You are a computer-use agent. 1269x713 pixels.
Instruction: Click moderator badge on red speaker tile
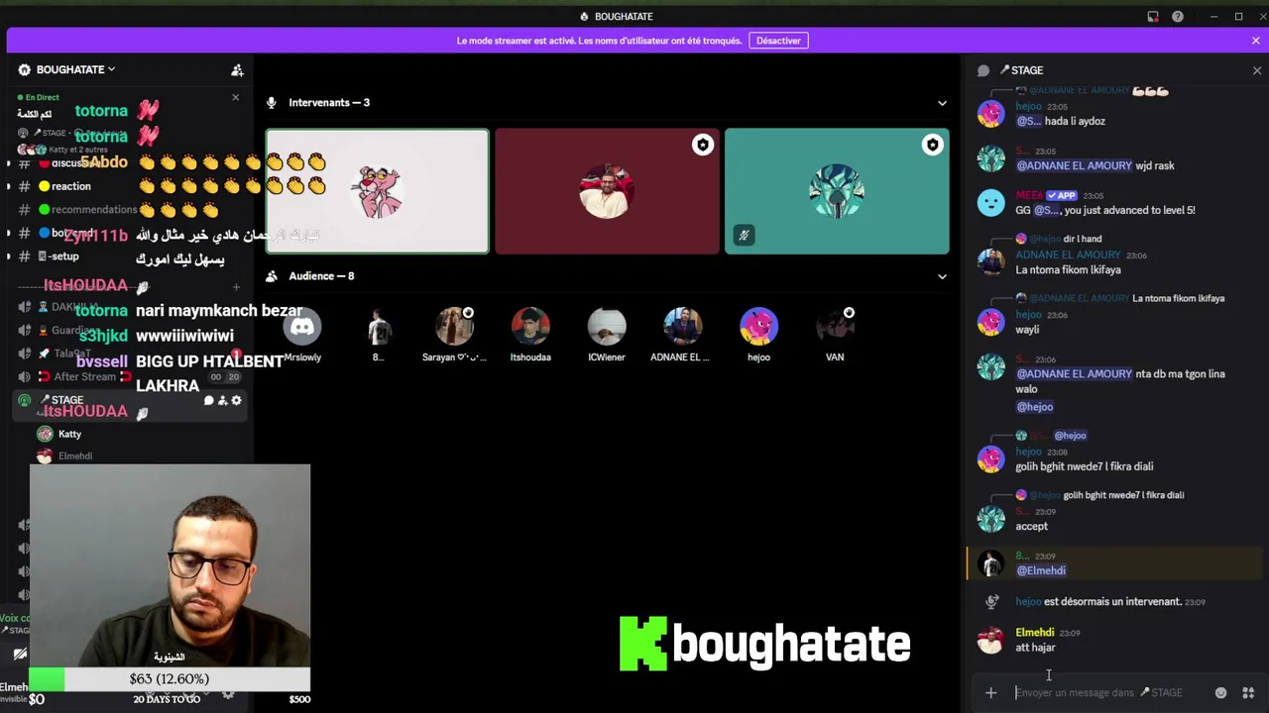coord(703,146)
